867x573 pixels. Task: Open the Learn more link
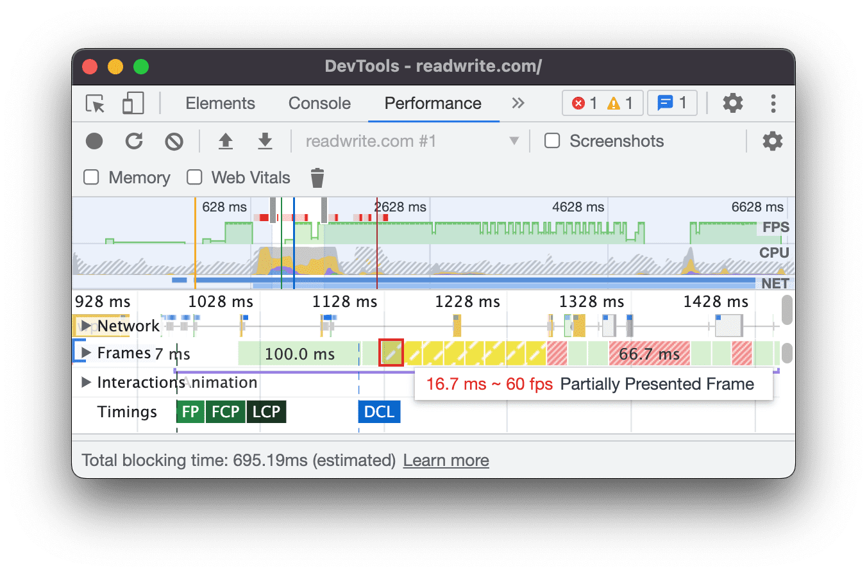pyautogui.click(x=446, y=460)
